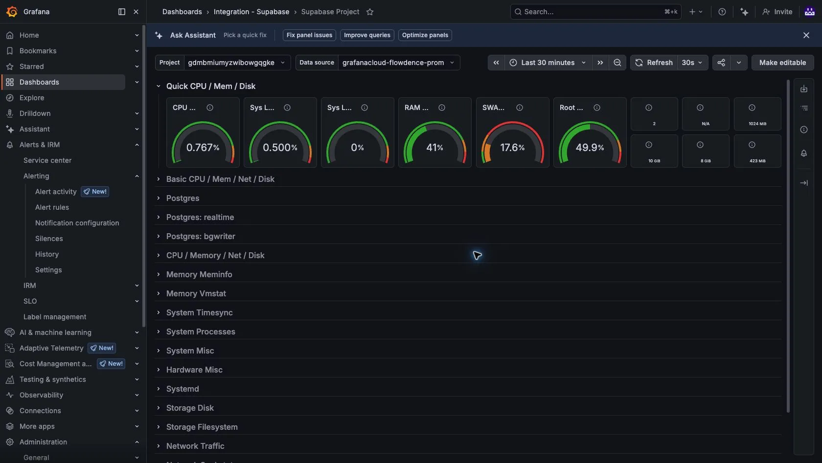
Task: Open Silences in the sidebar
Action: coord(49,239)
